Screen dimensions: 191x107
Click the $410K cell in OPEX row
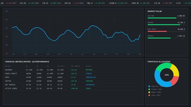pyautogui.click(x=29, y=77)
